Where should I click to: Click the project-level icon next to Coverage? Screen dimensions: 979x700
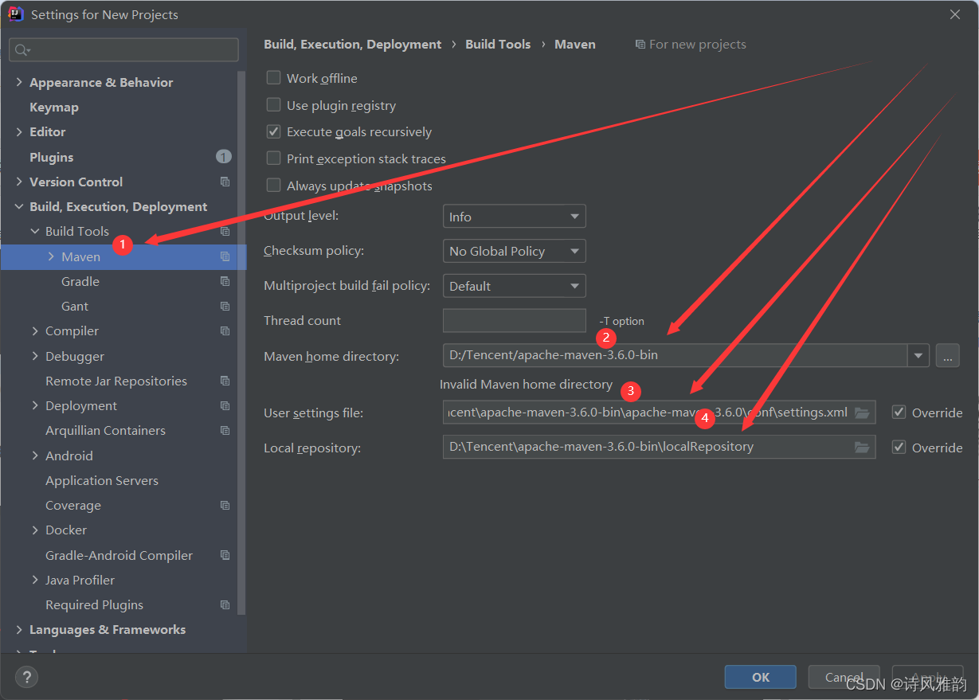[225, 505]
